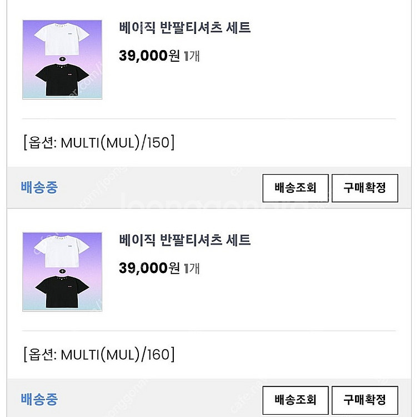420x417 pixels.
Task: Click the 구매확정 button for the 160 order
Action: (x=365, y=400)
